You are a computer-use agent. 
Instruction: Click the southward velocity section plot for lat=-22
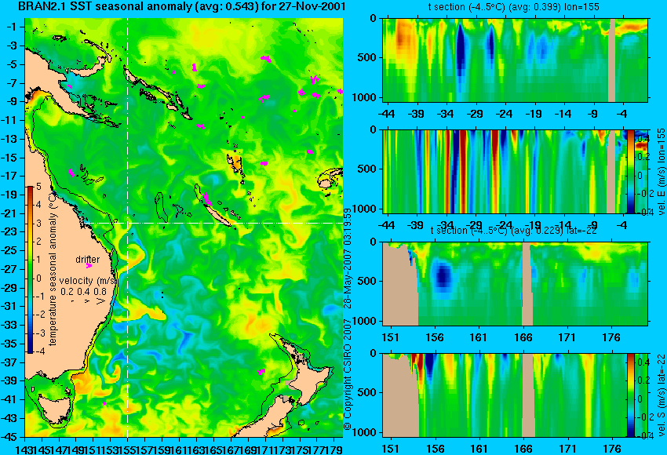(505, 395)
